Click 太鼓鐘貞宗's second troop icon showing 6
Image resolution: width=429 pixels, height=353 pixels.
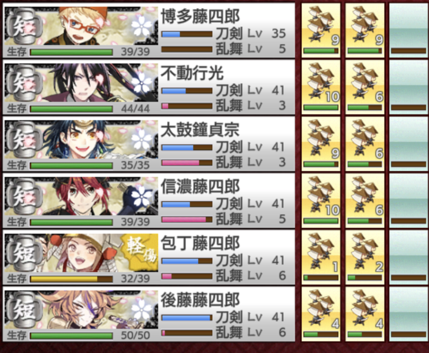click(x=365, y=144)
